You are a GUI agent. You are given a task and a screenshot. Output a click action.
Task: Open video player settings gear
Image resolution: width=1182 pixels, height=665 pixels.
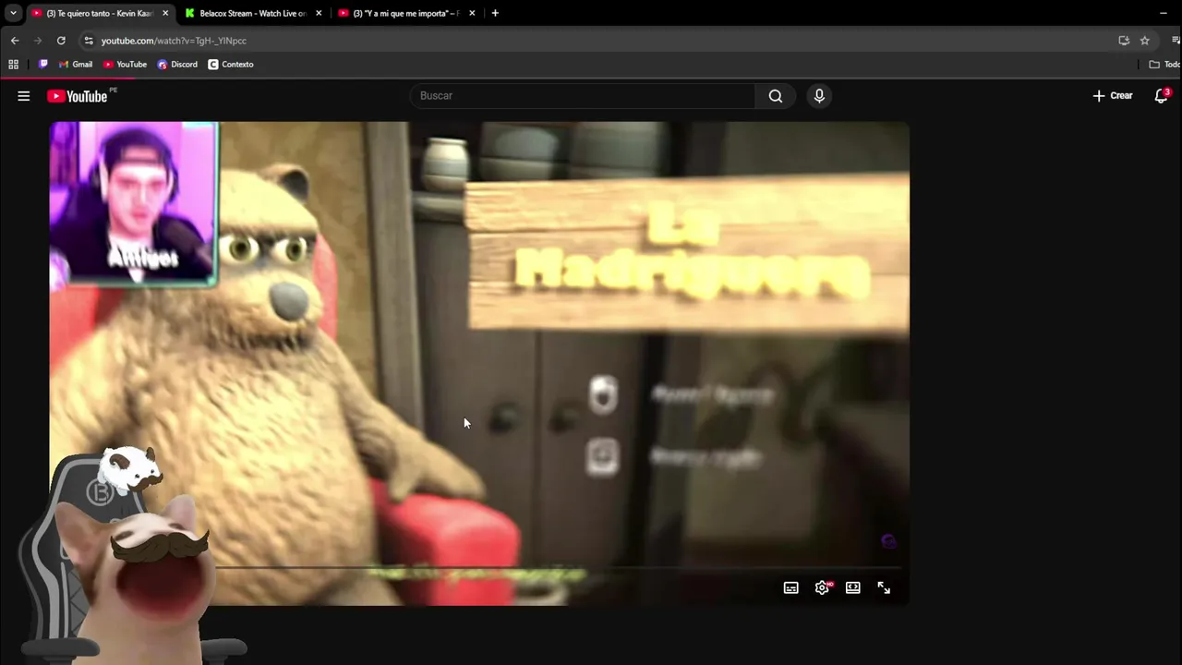[x=822, y=587]
